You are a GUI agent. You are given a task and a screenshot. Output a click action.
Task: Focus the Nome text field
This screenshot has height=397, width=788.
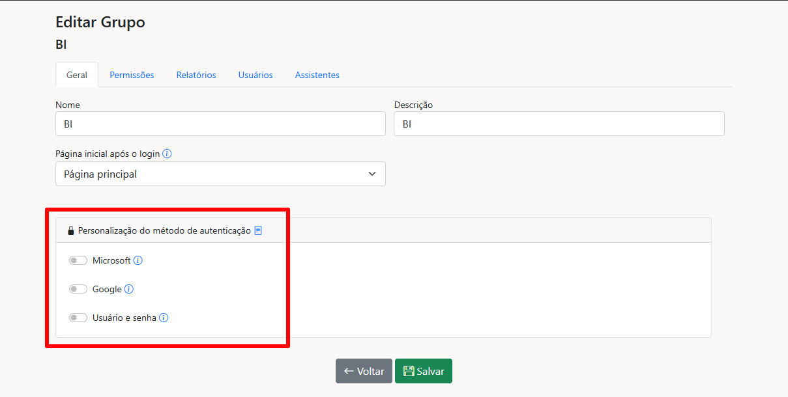220,124
